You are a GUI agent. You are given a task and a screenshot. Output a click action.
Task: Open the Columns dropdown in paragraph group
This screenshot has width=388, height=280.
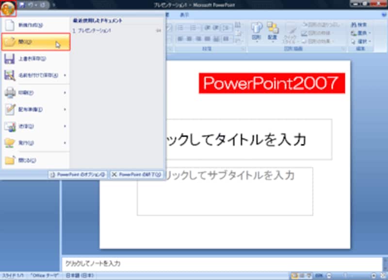226,39
